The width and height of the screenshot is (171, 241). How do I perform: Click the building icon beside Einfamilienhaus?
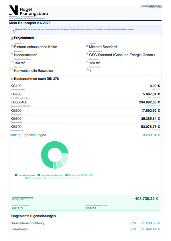[12, 46]
